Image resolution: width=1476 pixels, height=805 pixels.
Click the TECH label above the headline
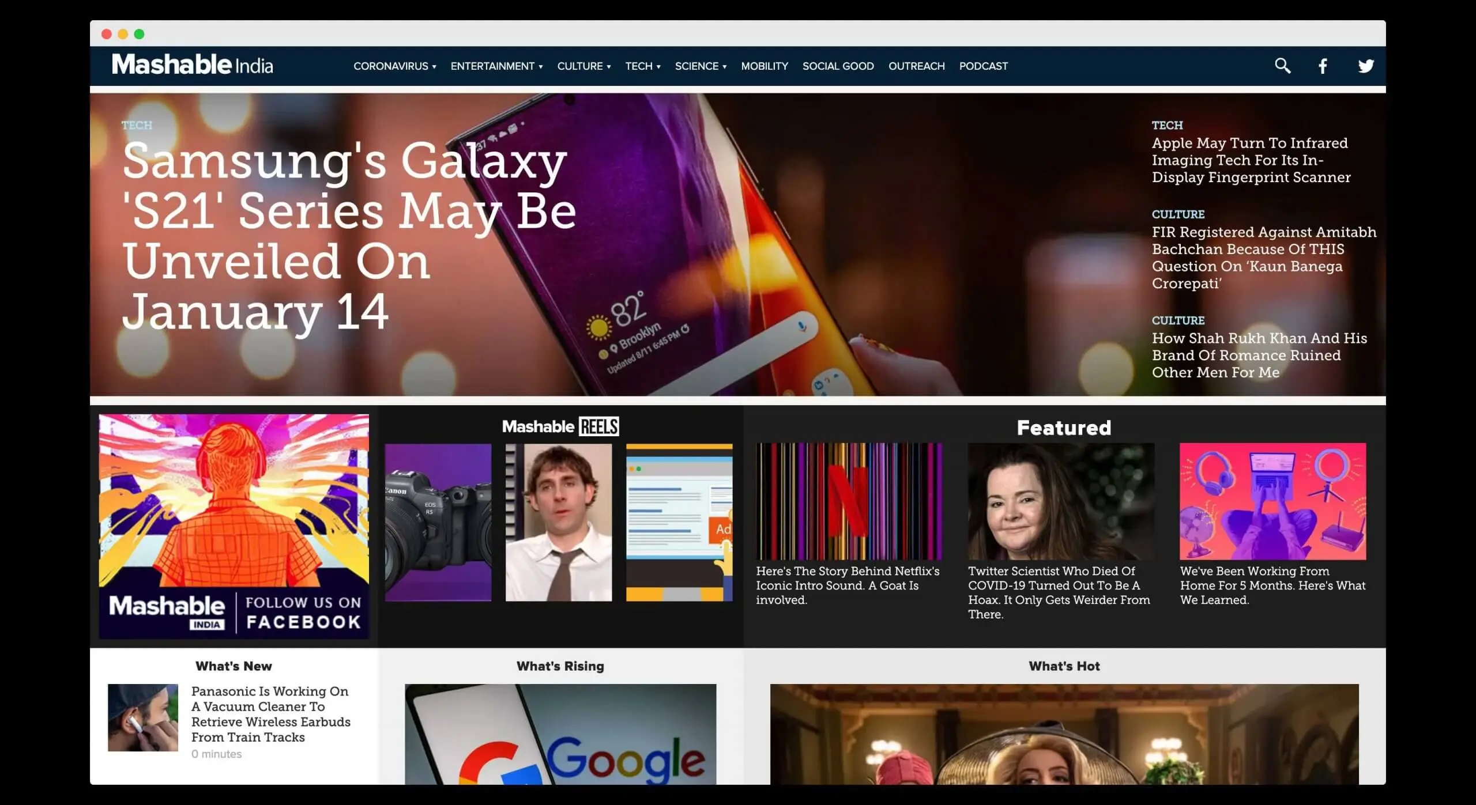(136, 125)
